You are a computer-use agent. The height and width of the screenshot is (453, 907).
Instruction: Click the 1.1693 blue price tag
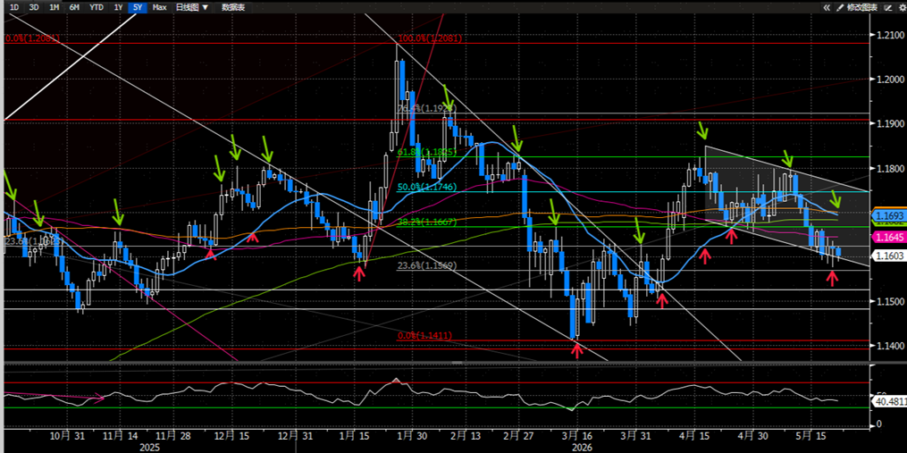pos(890,214)
